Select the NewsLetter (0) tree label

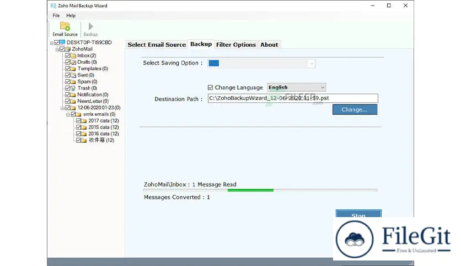tap(93, 101)
